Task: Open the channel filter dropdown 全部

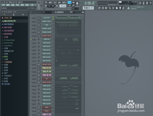Action: [47, 12]
